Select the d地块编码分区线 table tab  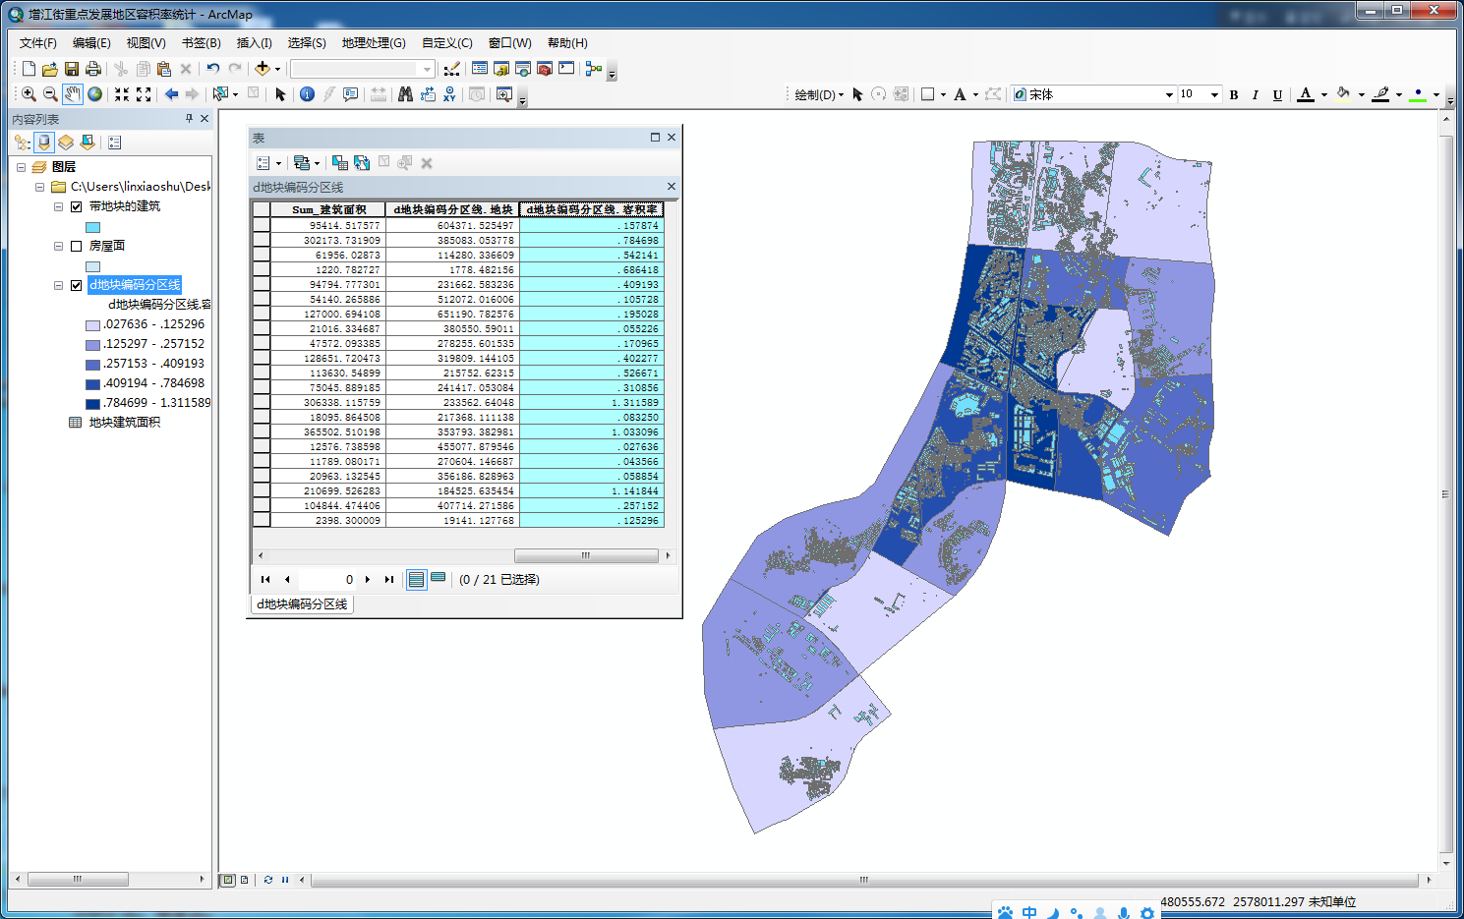click(x=302, y=604)
